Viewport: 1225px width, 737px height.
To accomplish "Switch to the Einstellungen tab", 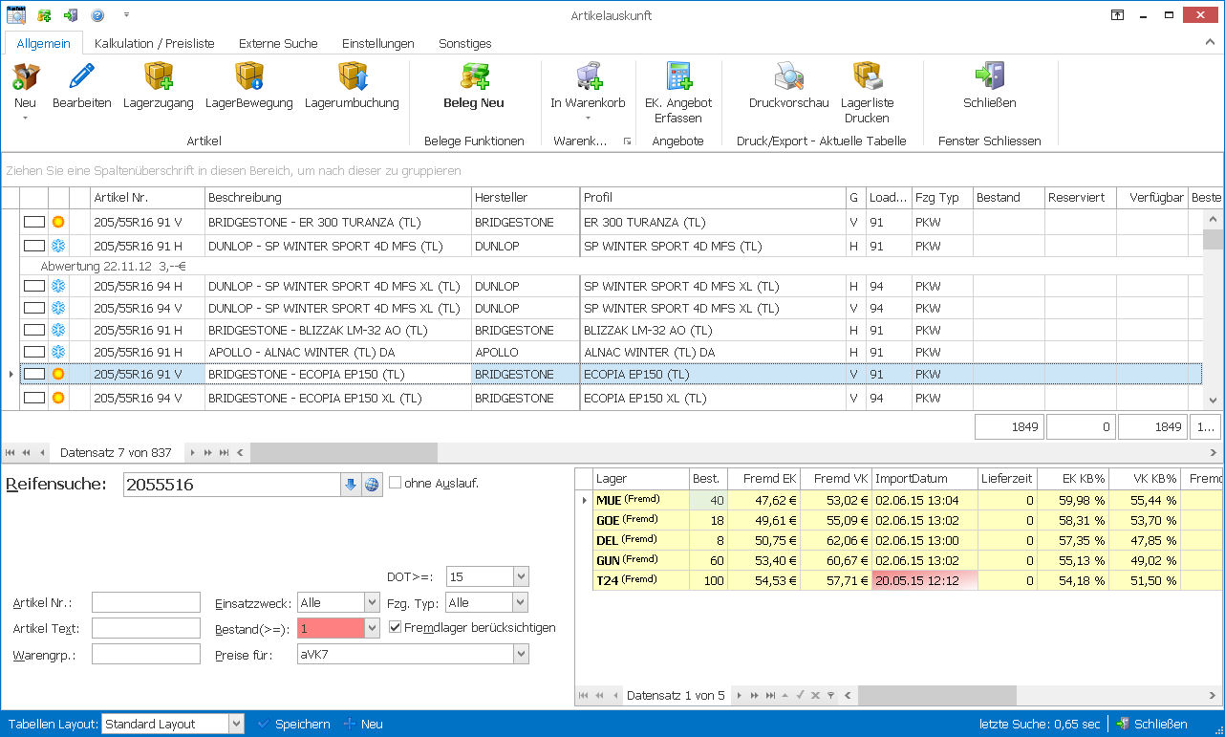I will (377, 43).
